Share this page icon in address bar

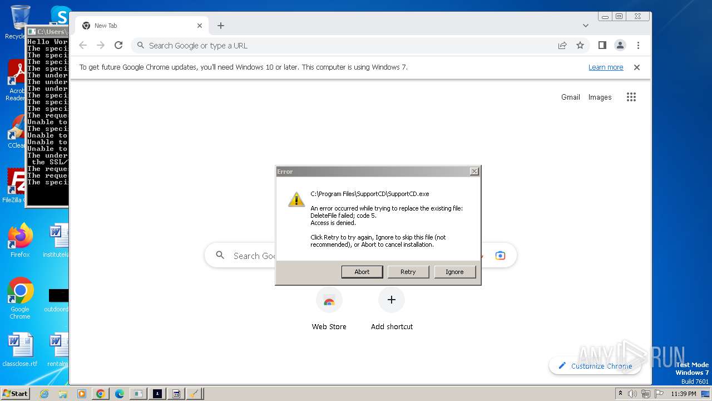click(562, 46)
